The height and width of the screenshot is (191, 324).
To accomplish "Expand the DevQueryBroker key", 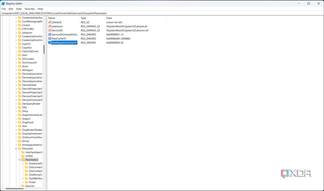I will (x=16, y=104).
